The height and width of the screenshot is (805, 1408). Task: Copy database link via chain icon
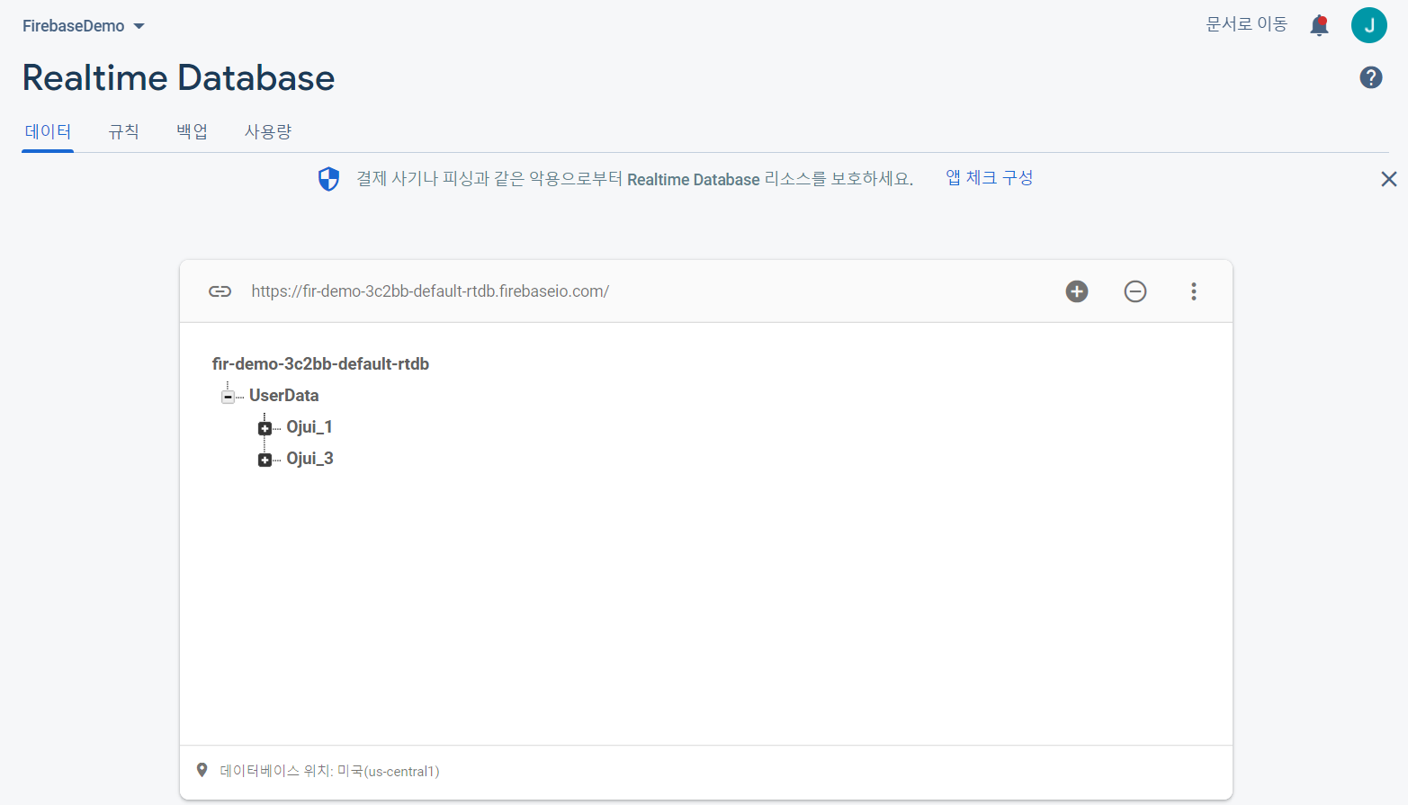(220, 291)
